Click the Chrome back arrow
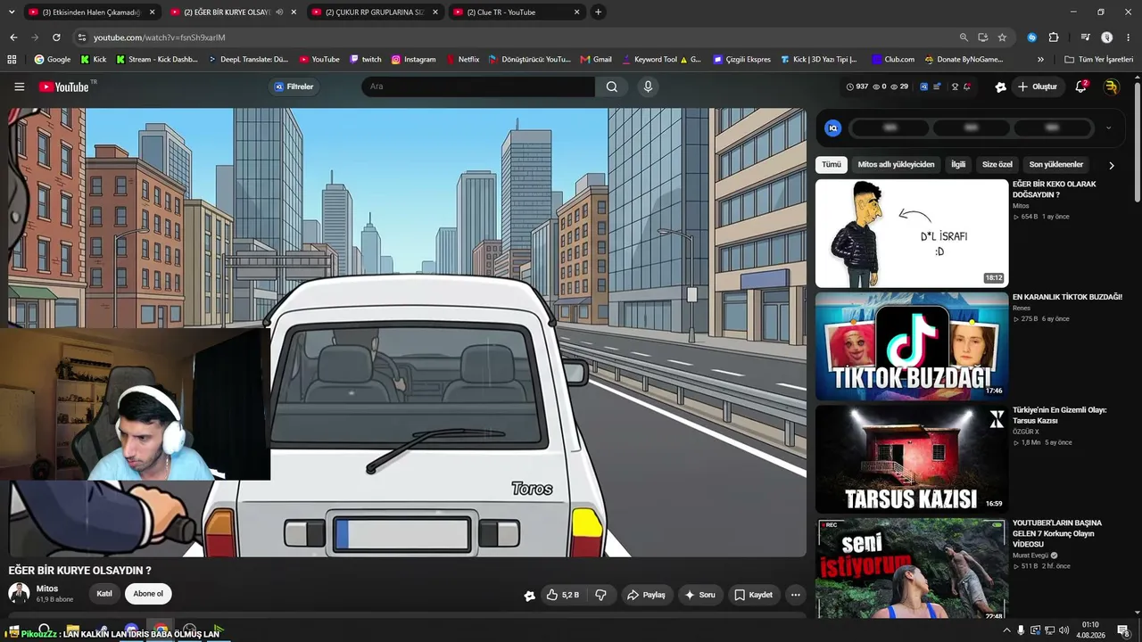Image resolution: width=1142 pixels, height=642 pixels. [13, 37]
